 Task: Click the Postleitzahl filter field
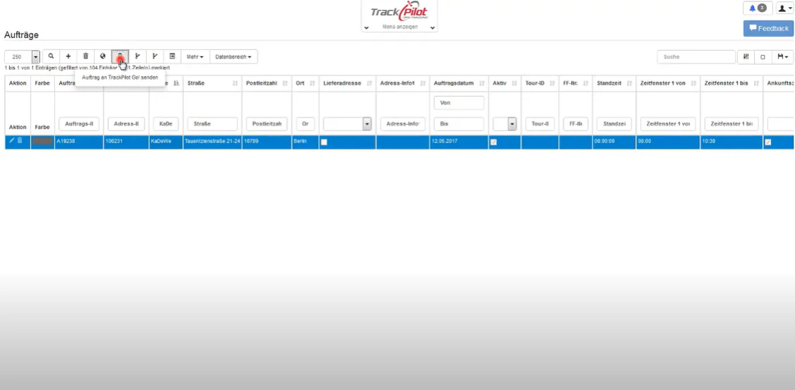pos(267,123)
